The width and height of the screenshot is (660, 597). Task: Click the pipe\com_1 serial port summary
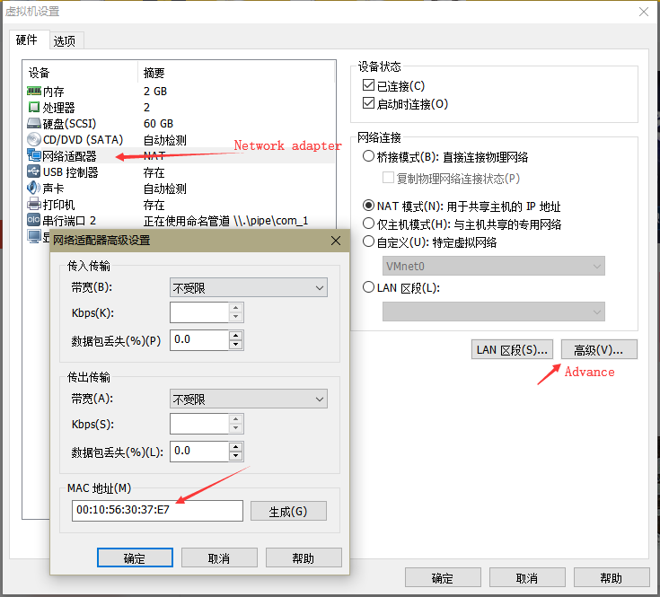point(226,221)
